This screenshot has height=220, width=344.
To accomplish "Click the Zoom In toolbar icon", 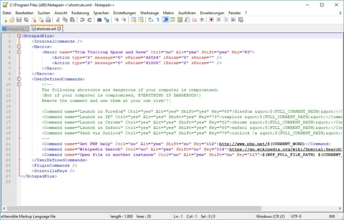I will tap(116, 20).
